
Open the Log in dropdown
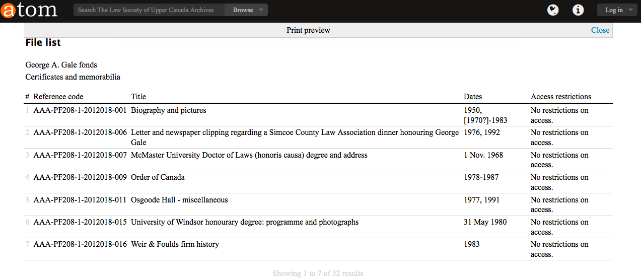(618, 10)
